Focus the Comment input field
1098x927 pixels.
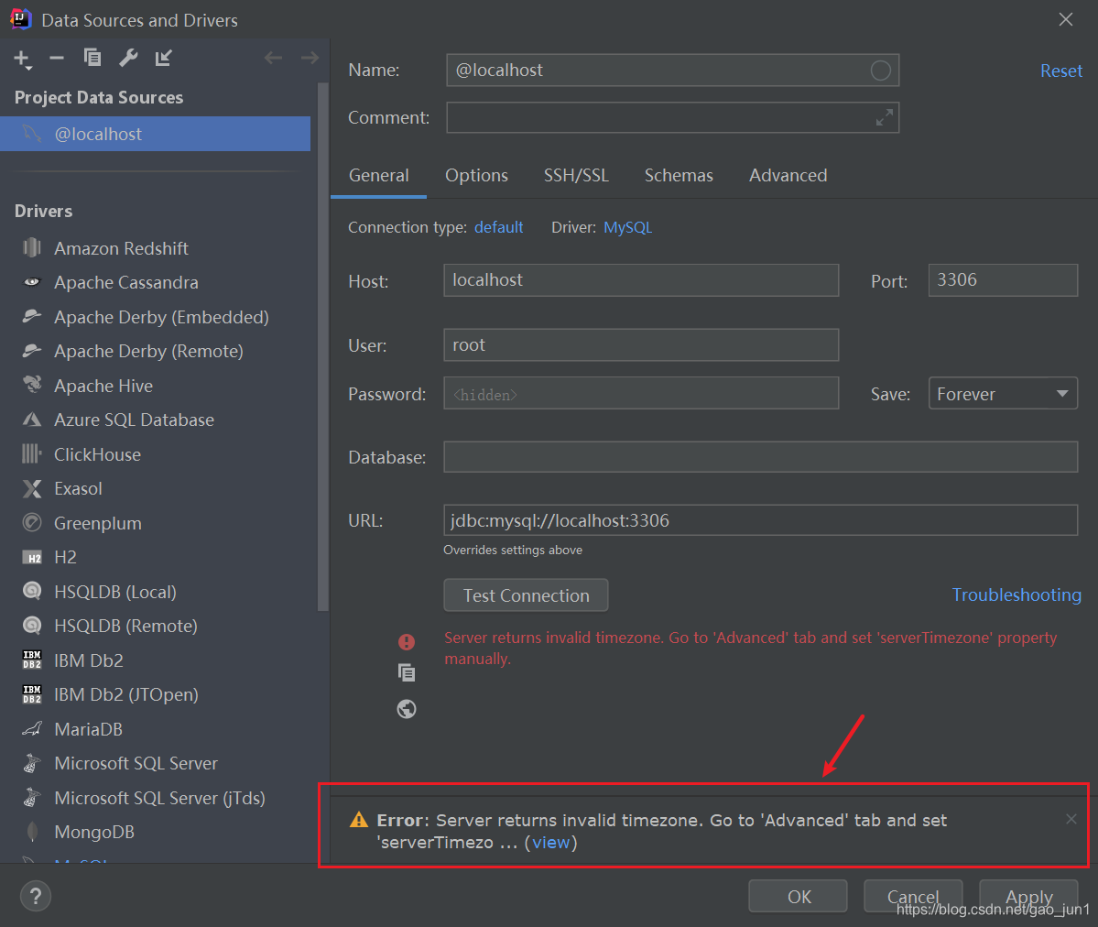coord(672,118)
